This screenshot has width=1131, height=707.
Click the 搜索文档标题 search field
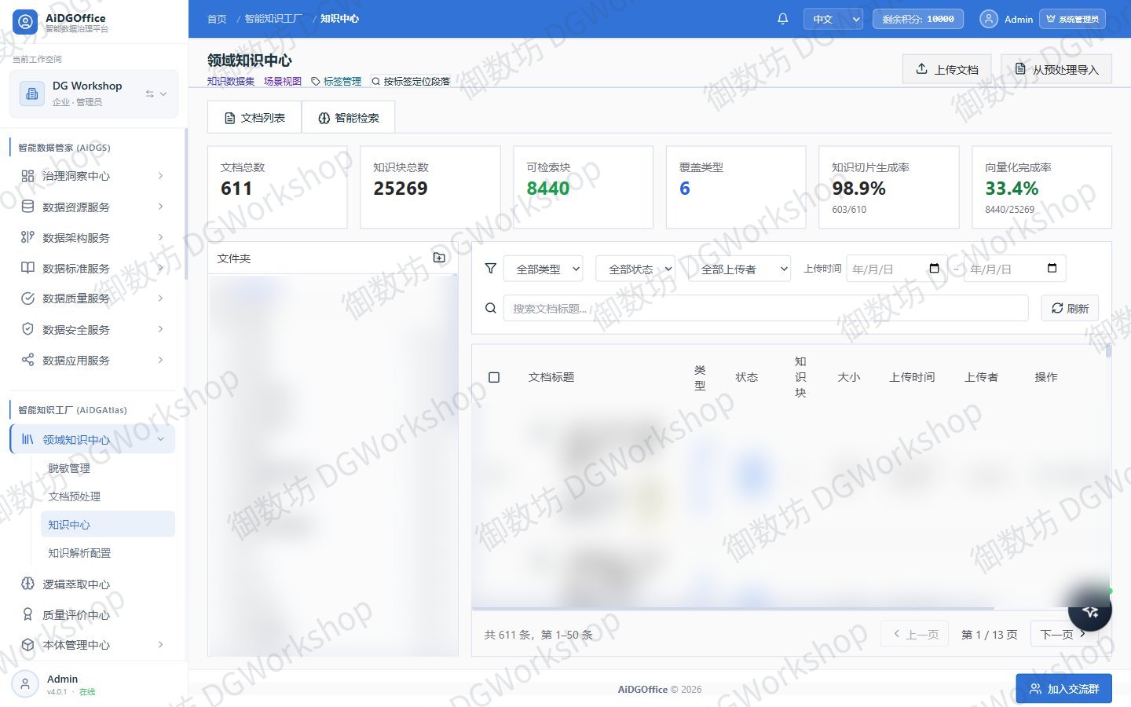766,308
